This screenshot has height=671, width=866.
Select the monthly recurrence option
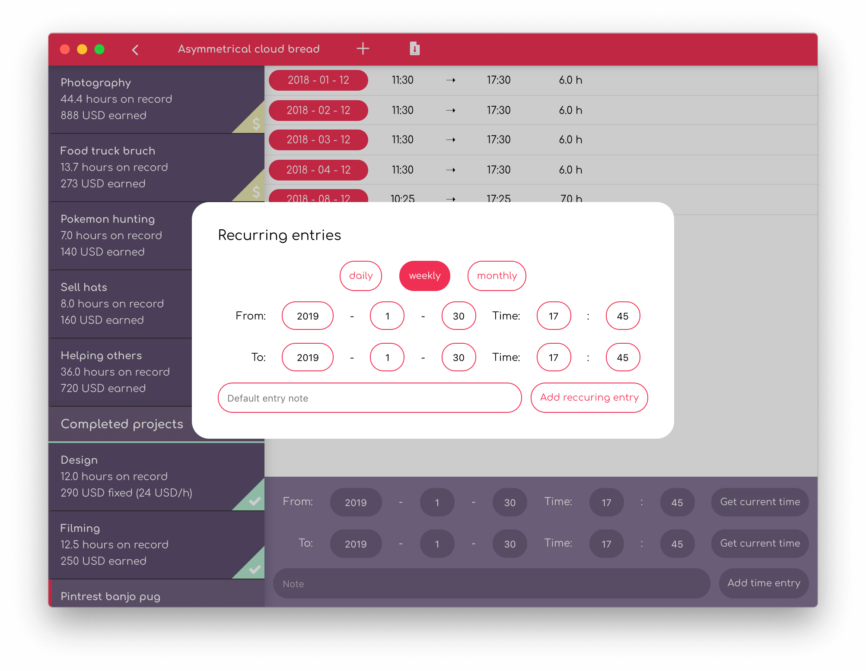(497, 275)
